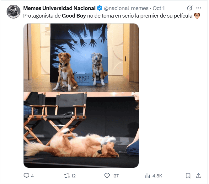Click the dog emoji in the post text
This screenshot has height=184, width=209.
point(197,16)
